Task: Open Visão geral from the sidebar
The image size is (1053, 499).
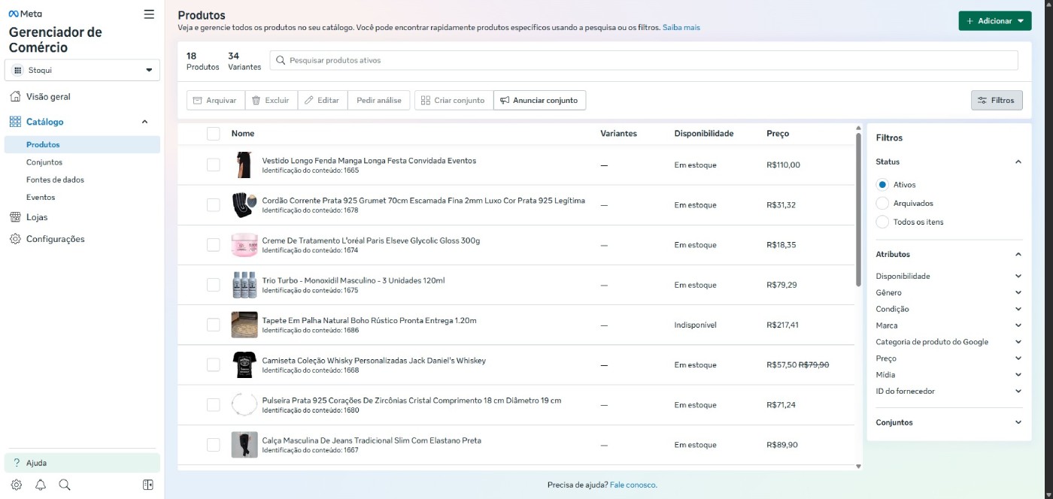Action: pos(48,97)
